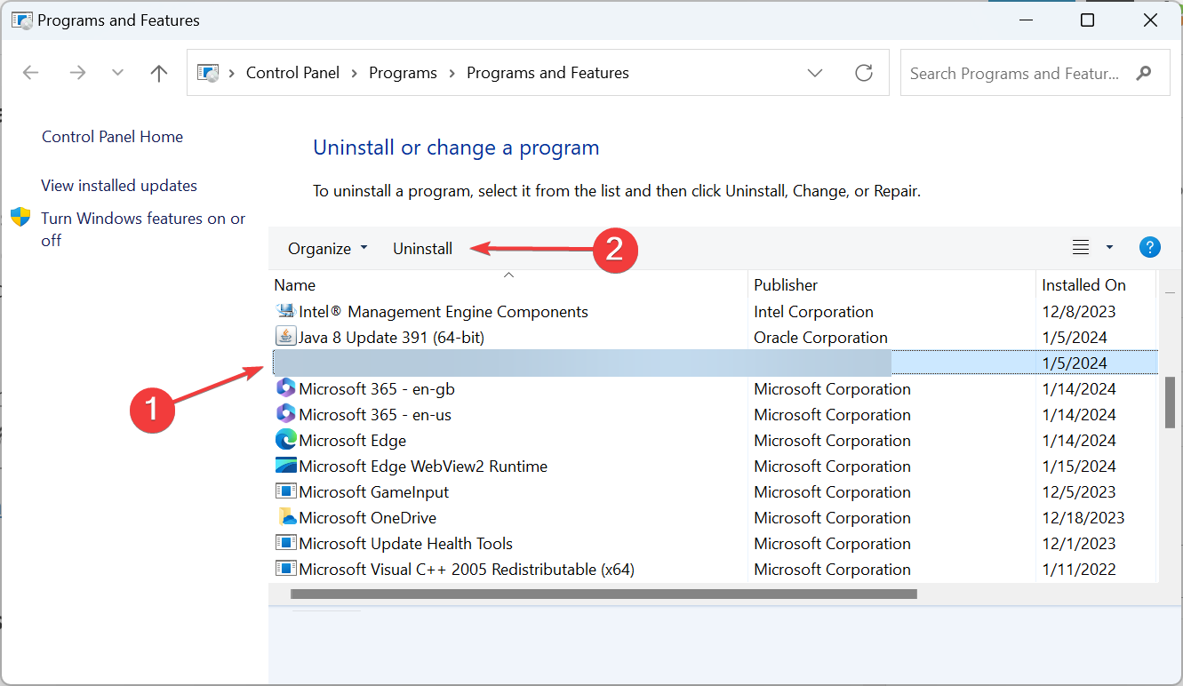Click the Uninstall toolbar button
This screenshot has height=686, width=1183.
(423, 249)
